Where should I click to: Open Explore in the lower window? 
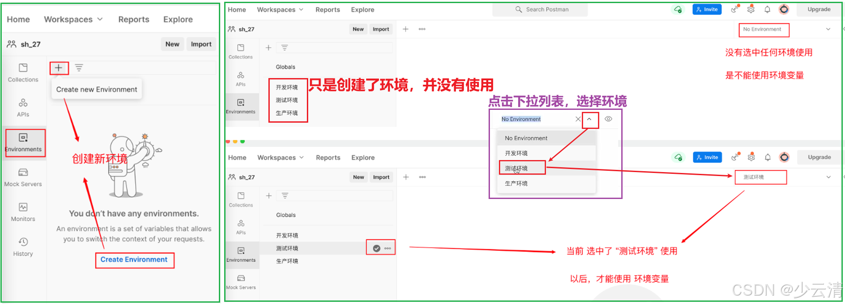coord(363,158)
